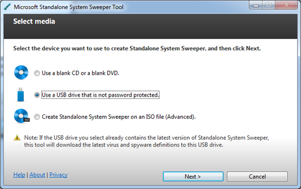301x189 pixels.
Task: Close the System Sweeper Tool window
Action: [x=286, y=5]
